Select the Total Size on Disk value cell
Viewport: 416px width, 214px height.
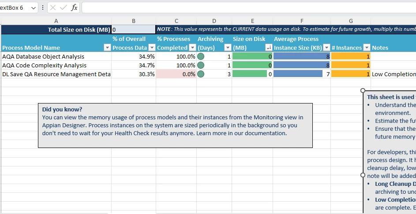134,30
